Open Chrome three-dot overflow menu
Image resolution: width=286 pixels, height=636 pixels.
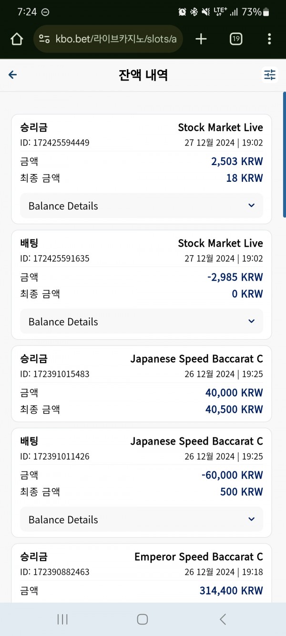(x=269, y=39)
